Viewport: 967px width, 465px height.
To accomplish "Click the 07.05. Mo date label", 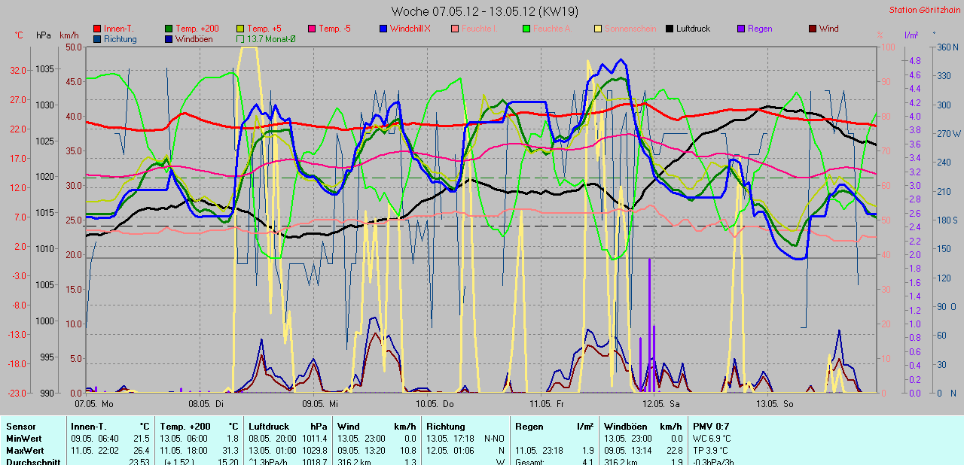I will pyautogui.click(x=94, y=403).
